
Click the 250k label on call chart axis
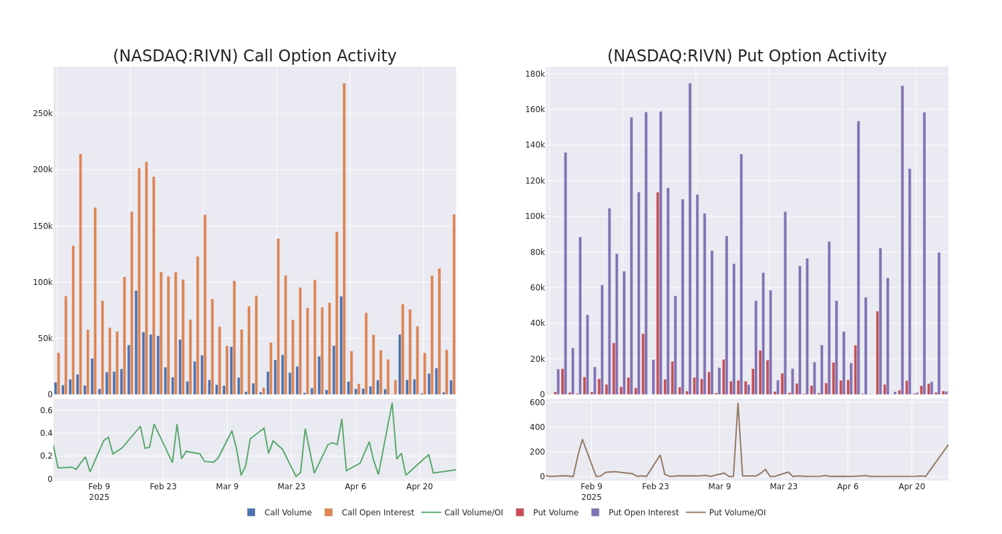pyautogui.click(x=43, y=113)
